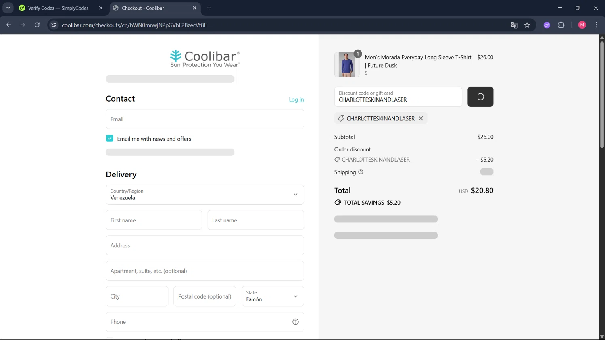Open Men's Morada T-Shirt product thumbnail
This screenshot has width=605, height=340.
347,64
